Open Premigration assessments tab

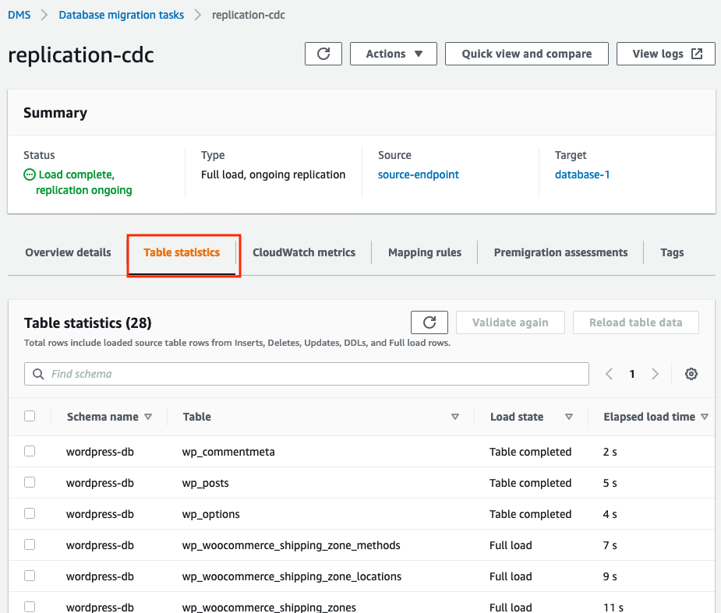click(560, 252)
